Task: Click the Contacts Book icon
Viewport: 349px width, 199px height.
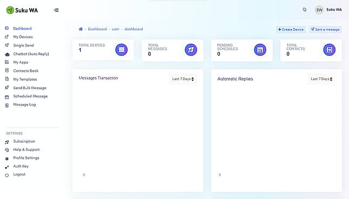Action: point(7,70)
